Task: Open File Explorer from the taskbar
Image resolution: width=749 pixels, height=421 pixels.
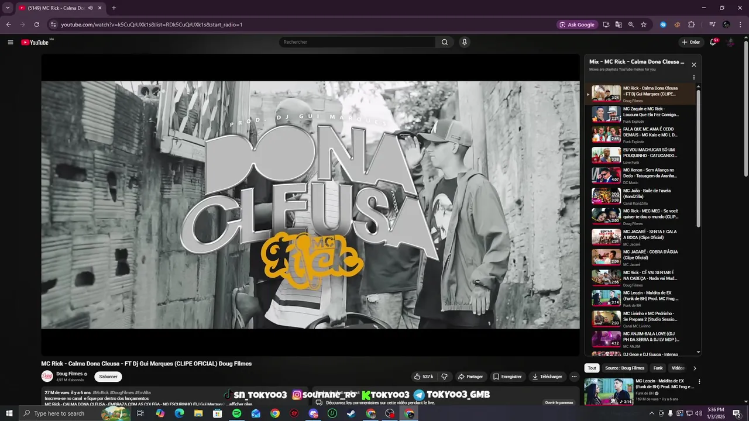Action: click(x=198, y=413)
